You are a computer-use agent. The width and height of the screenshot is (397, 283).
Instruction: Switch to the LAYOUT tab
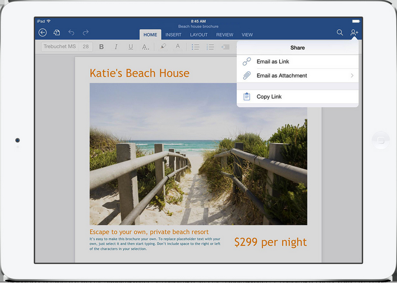(198, 35)
